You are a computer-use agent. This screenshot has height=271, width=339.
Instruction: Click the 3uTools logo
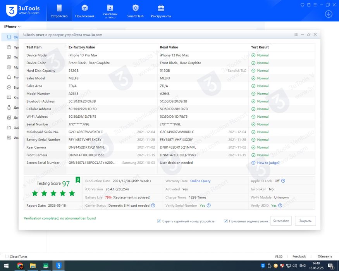(x=23, y=10)
